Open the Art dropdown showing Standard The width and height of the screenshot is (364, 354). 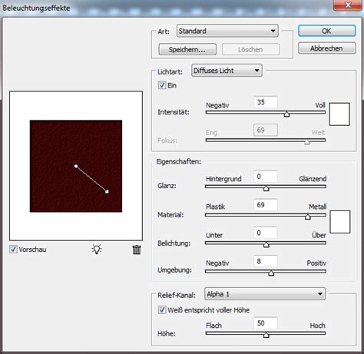(227, 31)
